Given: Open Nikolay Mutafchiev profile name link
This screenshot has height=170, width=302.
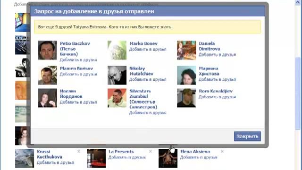Looking at the screenshot, I should click(142, 71).
